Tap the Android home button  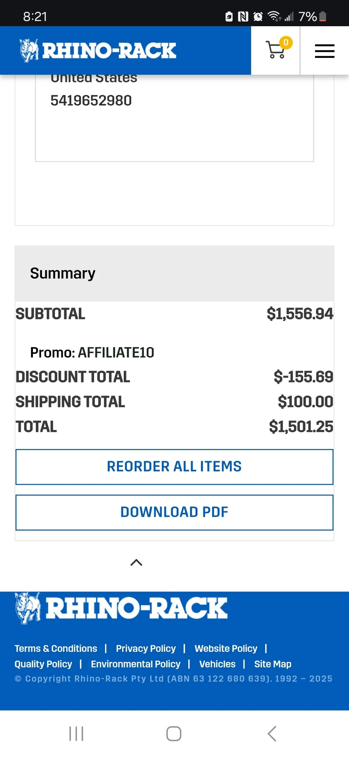174,734
